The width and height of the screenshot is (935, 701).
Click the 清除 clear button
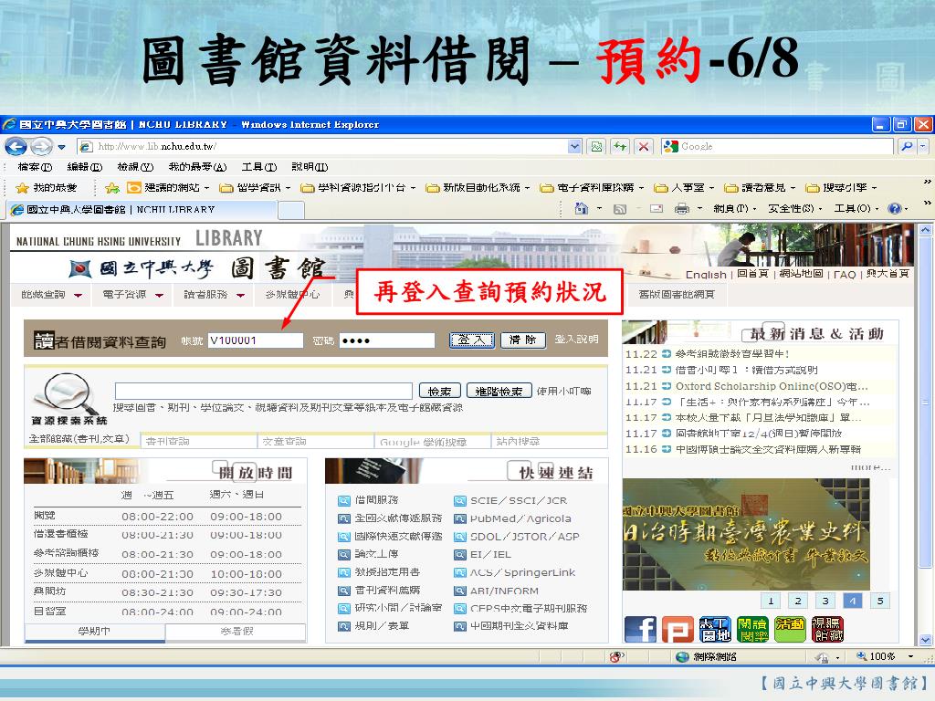click(x=522, y=340)
